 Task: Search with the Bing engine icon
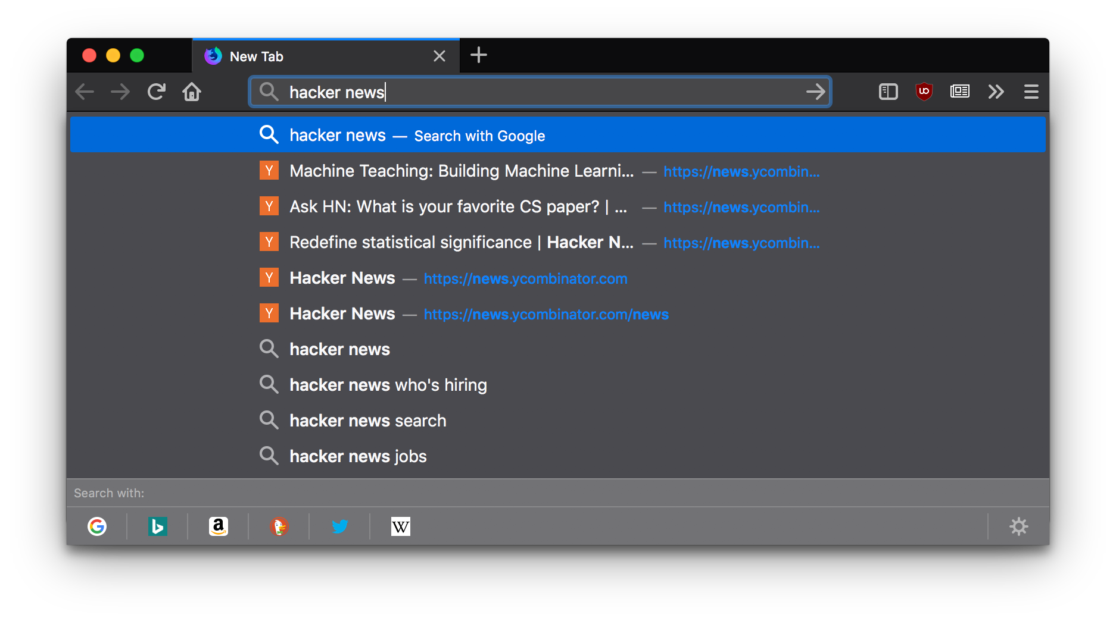(x=158, y=526)
